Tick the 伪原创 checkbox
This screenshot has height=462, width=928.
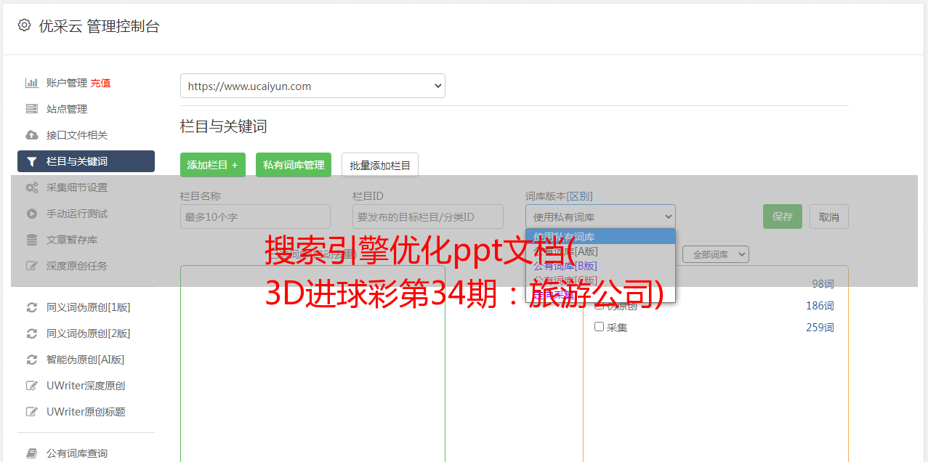point(600,305)
